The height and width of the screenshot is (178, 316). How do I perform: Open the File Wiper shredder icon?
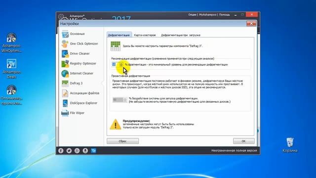[x=65, y=113]
